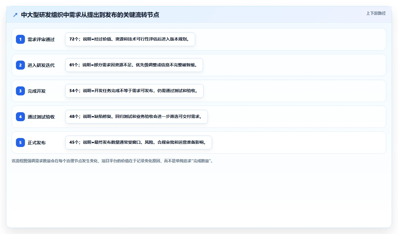Click the flowchart title 中大型研发组织中需求…
The height and width of the screenshot is (234, 398).
[90, 15]
